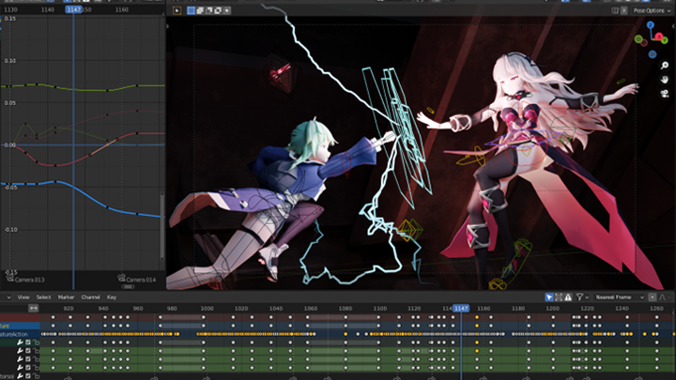This screenshot has height=380, width=676.
Task: Click the blue Z axis gizmo
Action: 650,25
